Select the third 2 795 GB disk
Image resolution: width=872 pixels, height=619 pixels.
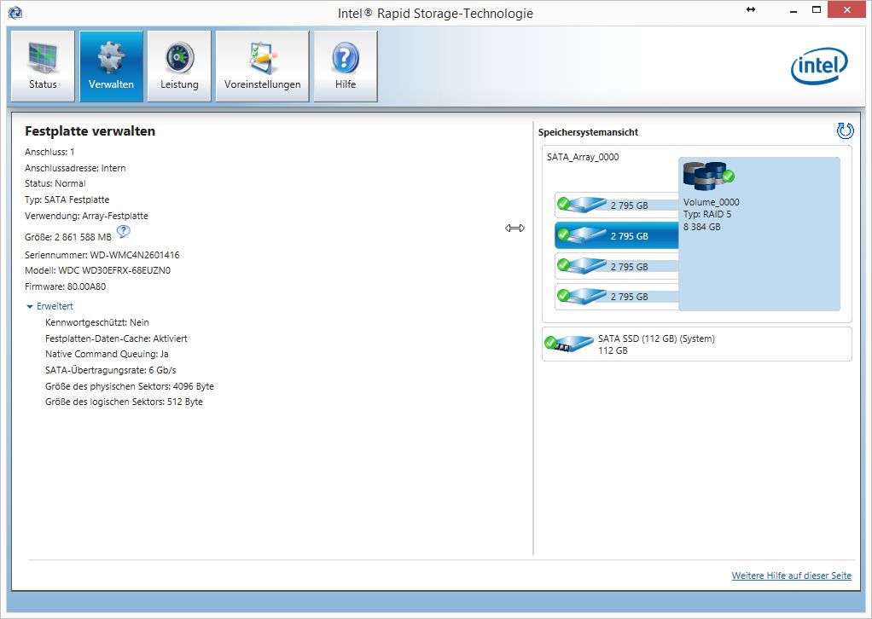click(617, 266)
